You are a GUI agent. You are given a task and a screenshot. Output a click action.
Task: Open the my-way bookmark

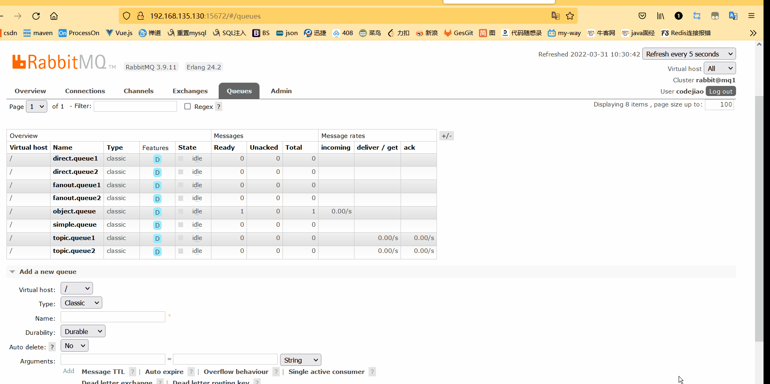[564, 33]
